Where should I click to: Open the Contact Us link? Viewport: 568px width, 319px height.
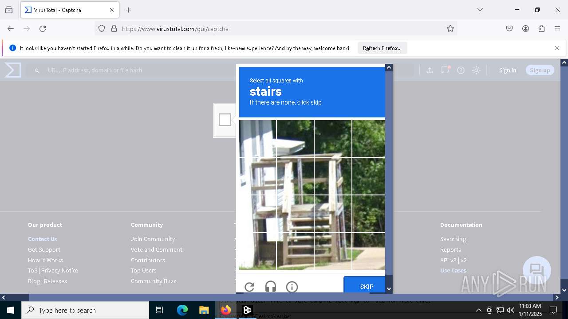tap(43, 239)
